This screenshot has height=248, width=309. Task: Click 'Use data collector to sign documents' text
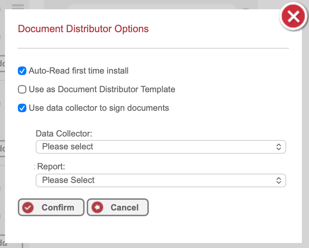99,108
